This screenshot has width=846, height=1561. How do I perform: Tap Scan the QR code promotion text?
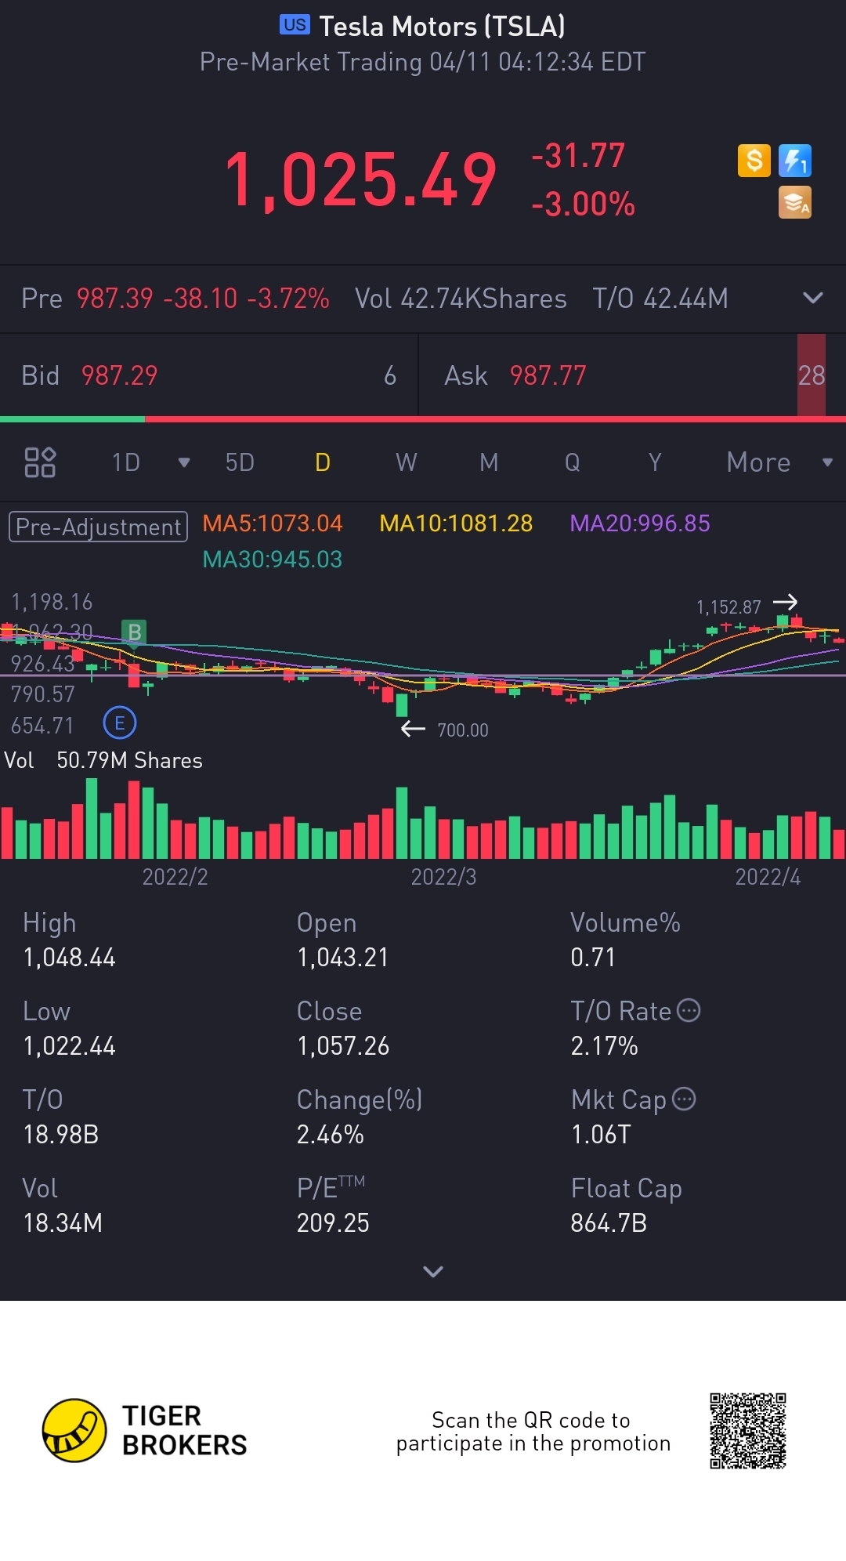click(x=533, y=1432)
